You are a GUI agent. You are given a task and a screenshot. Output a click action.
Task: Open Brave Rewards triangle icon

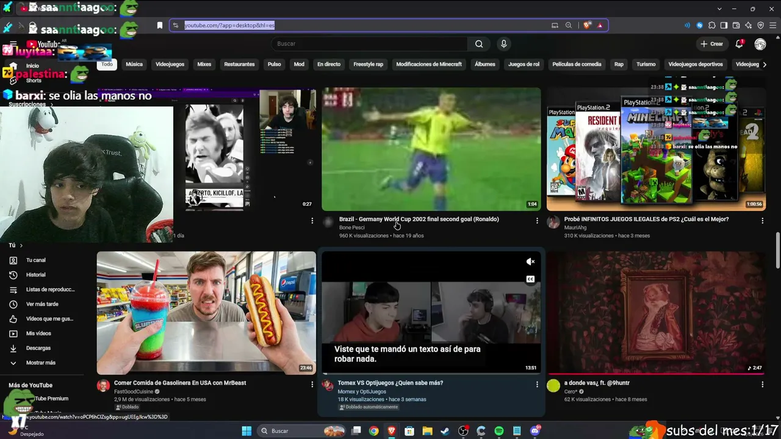[600, 25]
